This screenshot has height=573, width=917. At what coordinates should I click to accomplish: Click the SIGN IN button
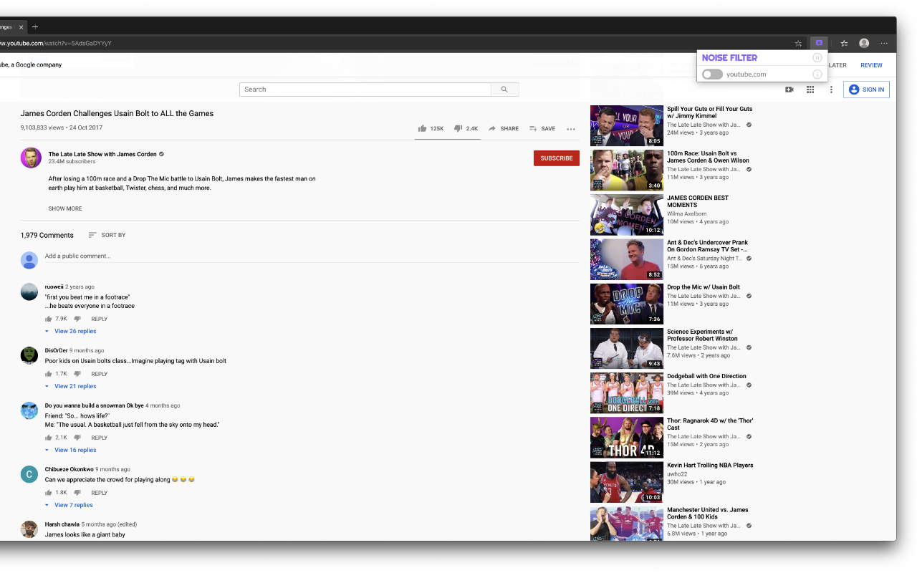coord(866,90)
